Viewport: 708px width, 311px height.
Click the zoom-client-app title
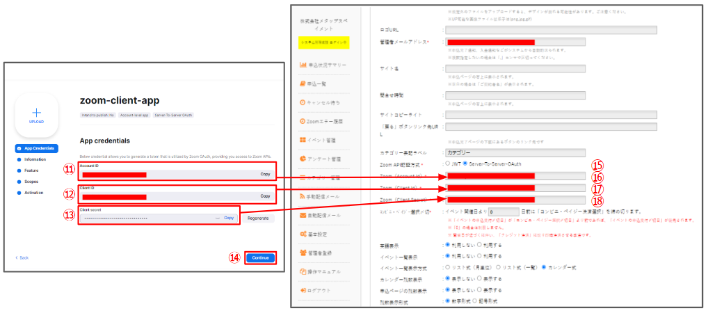coord(120,99)
